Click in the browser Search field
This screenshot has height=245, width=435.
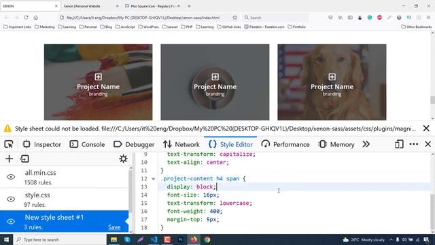(275, 18)
